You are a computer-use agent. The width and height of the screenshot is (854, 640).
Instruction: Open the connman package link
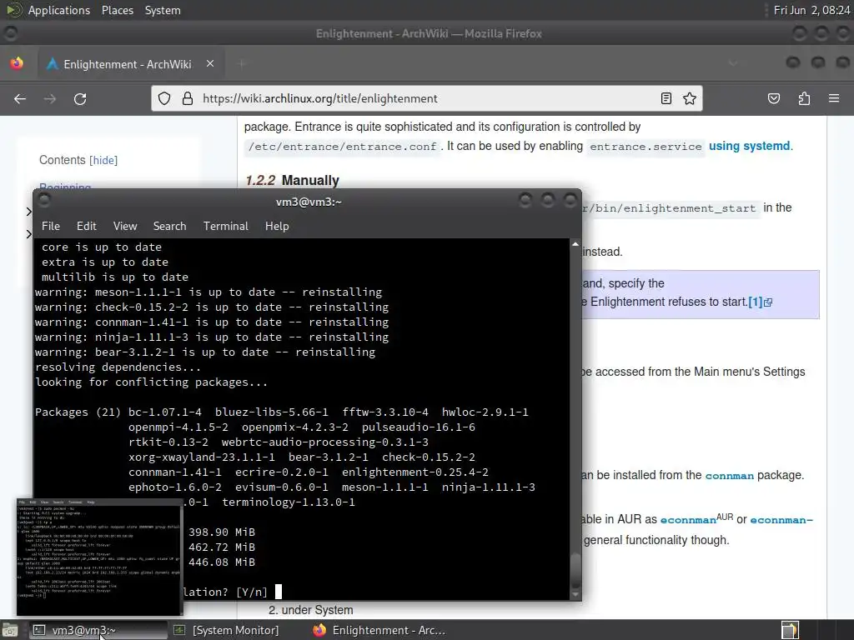point(729,476)
